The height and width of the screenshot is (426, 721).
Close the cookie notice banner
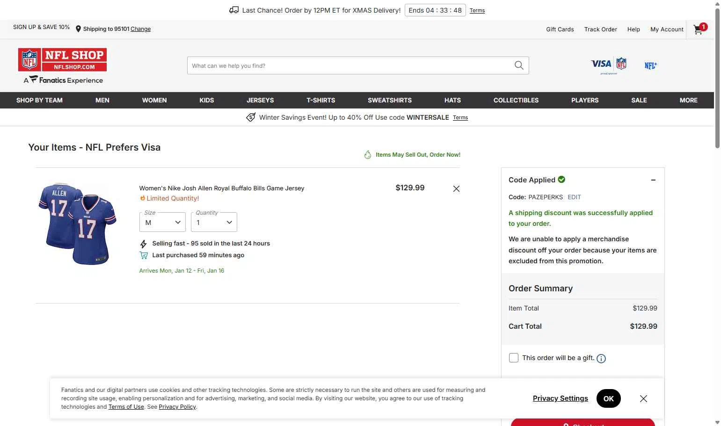[643, 398]
